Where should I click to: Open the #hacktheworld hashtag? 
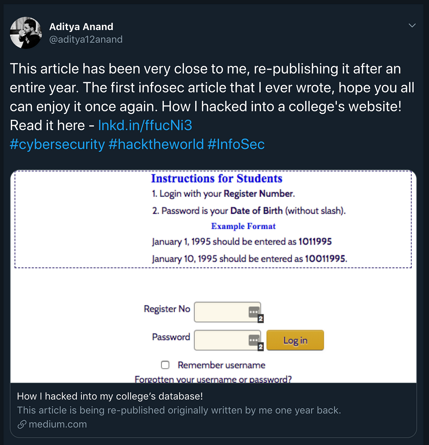click(x=156, y=144)
